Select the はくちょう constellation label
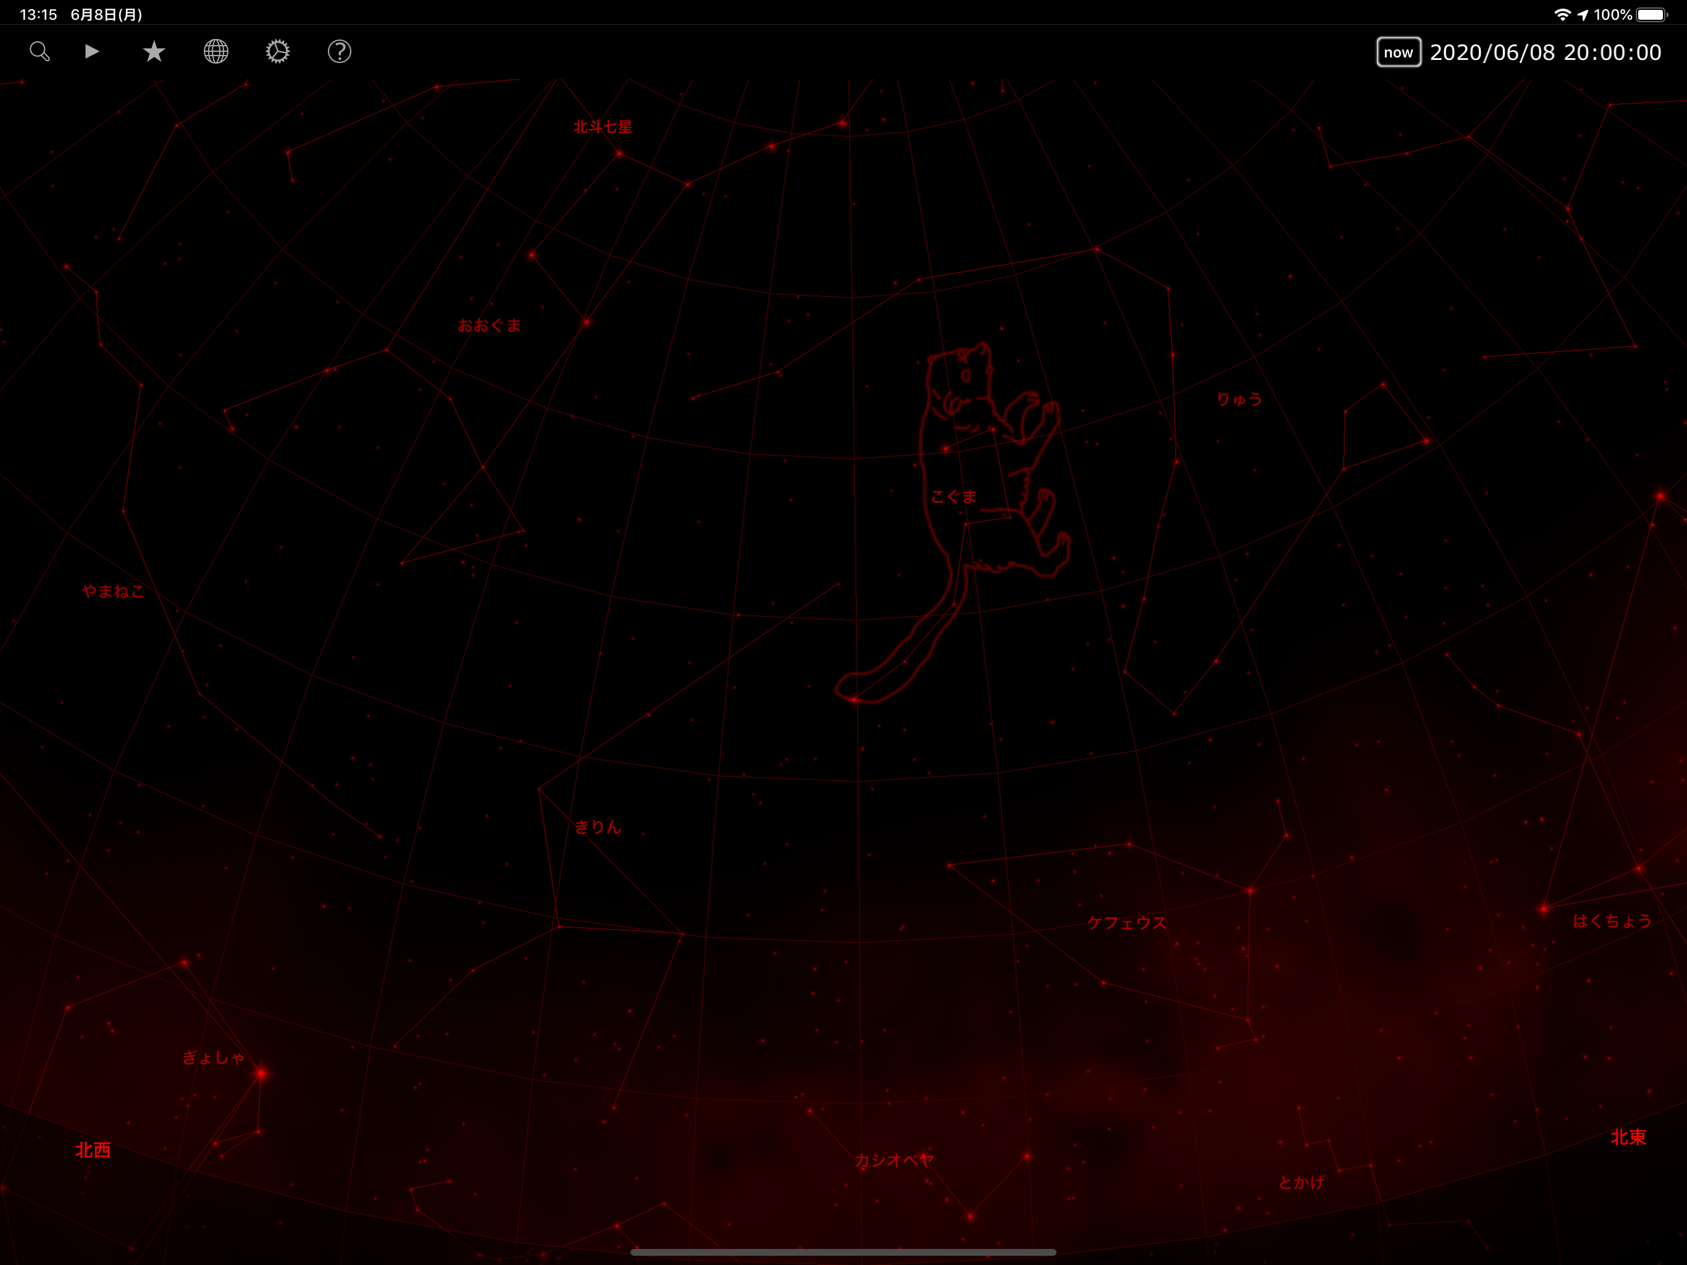This screenshot has width=1687, height=1265. (x=1612, y=921)
